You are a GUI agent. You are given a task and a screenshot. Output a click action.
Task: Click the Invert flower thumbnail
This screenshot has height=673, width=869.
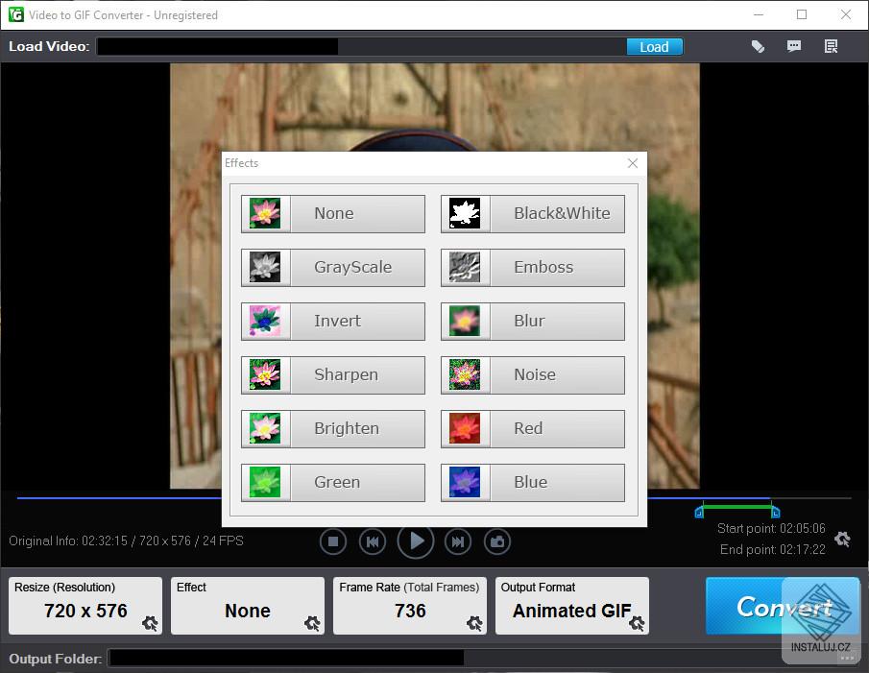click(265, 321)
